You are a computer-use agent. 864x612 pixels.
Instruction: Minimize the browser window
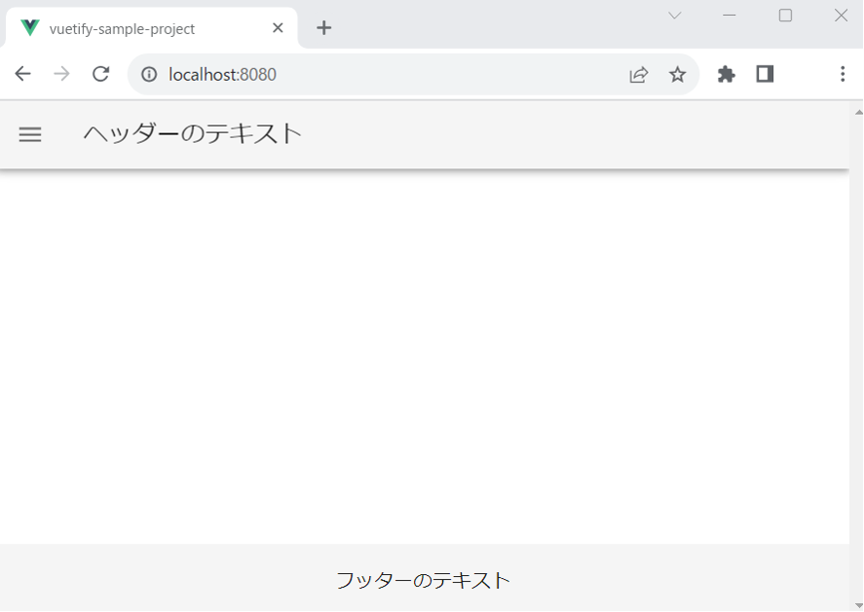[x=730, y=16]
